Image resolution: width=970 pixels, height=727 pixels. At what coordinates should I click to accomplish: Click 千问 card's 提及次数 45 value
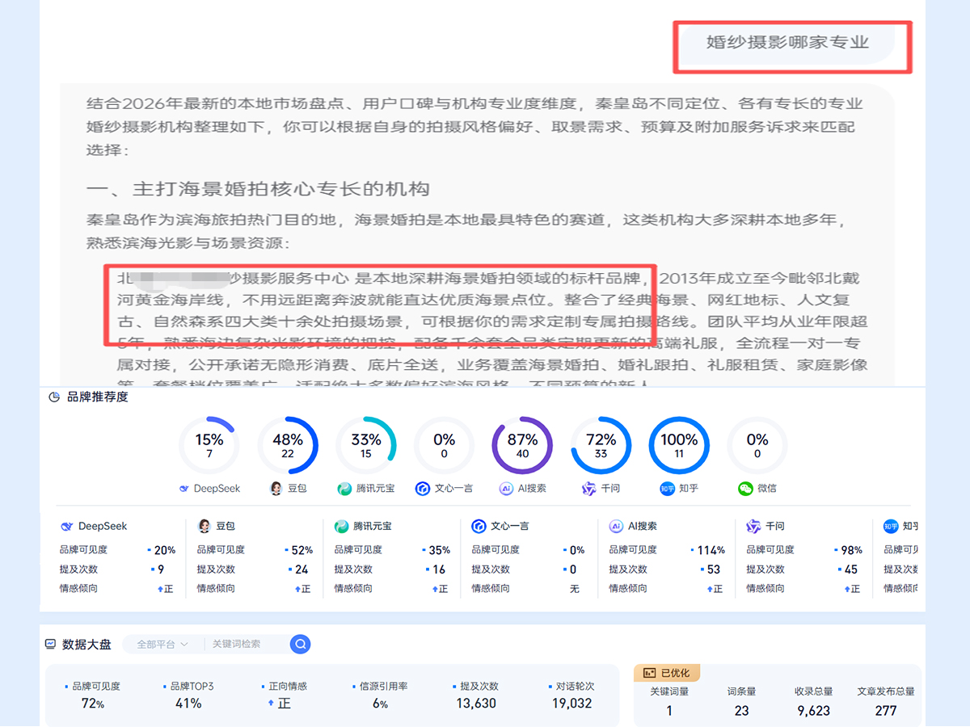click(851, 569)
